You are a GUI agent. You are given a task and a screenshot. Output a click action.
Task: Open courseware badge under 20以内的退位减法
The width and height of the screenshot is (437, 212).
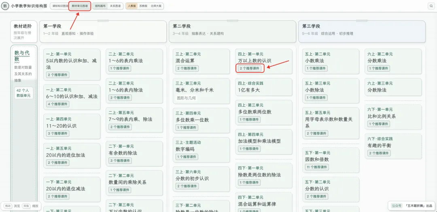[x=58, y=196]
